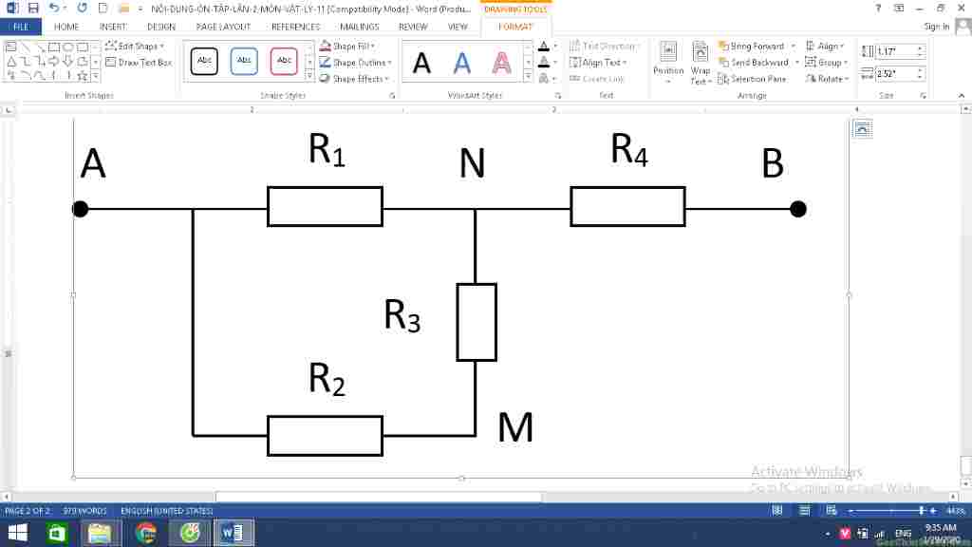Open the PAGE LAYOUT tab
This screenshot has width=972, height=547.
pos(223,27)
